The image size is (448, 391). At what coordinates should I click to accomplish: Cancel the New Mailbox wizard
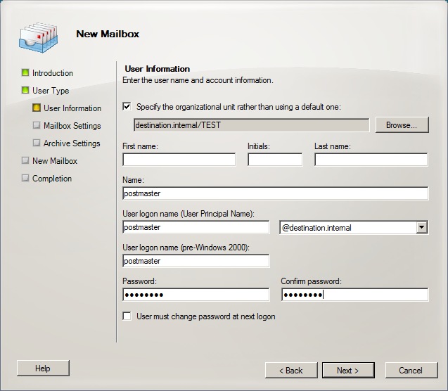[411, 371]
